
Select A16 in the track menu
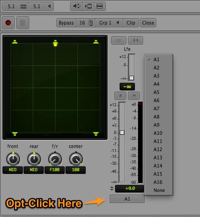[x=159, y=182]
